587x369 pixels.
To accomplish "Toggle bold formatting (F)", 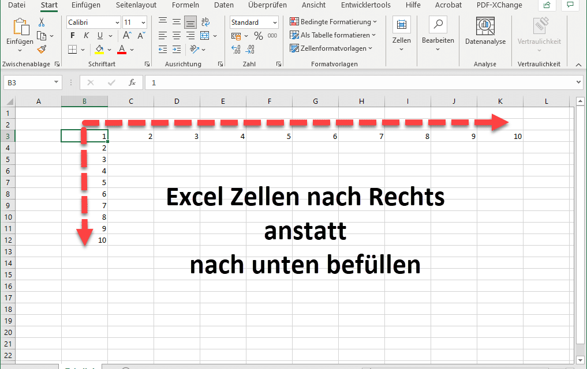I will pos(73,36).
